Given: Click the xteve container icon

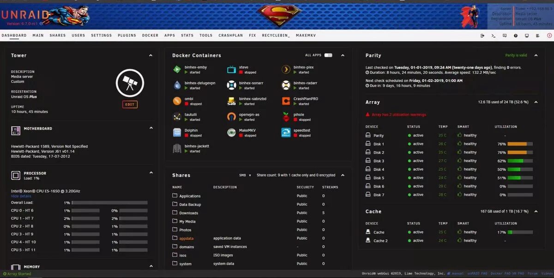Looking at the screenshot, I should (x=231, y=70).
